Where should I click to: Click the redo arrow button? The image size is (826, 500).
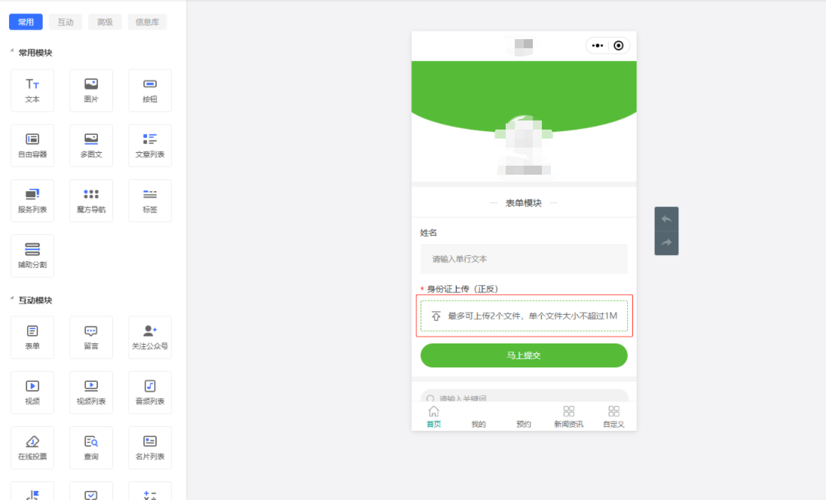pyautogui.click(x=666, y=242)
